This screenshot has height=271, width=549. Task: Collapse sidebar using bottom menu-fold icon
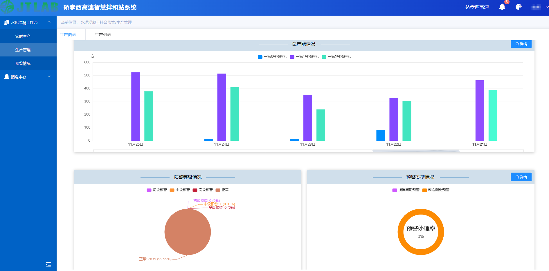(x=48, y=265)
